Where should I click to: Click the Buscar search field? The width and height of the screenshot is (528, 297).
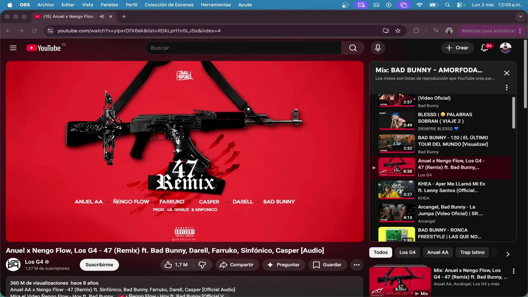coord(243,48)
